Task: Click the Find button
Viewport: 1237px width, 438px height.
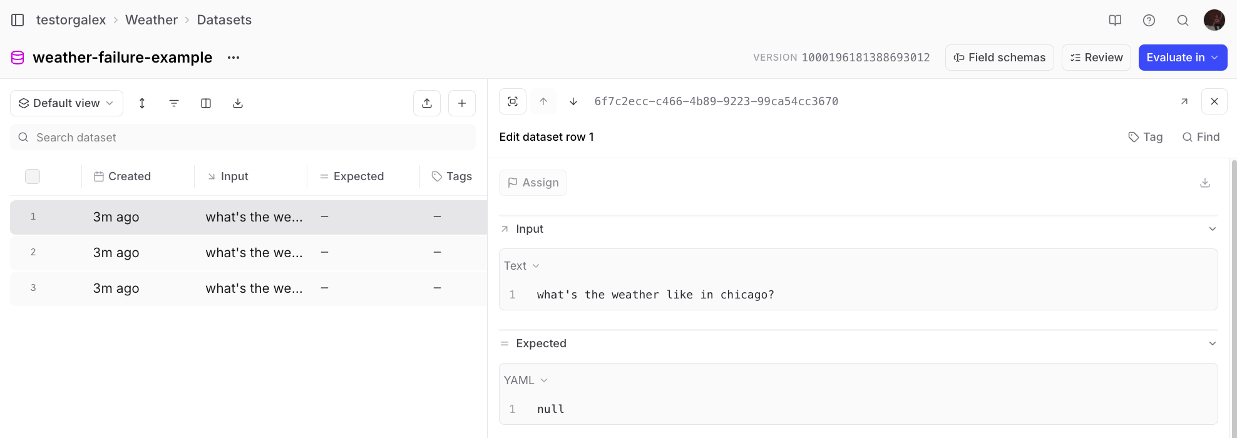Action: (1201, 137)
